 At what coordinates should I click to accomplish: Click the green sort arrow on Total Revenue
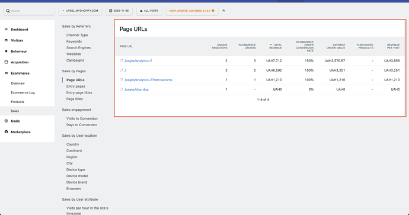[271, 45]
